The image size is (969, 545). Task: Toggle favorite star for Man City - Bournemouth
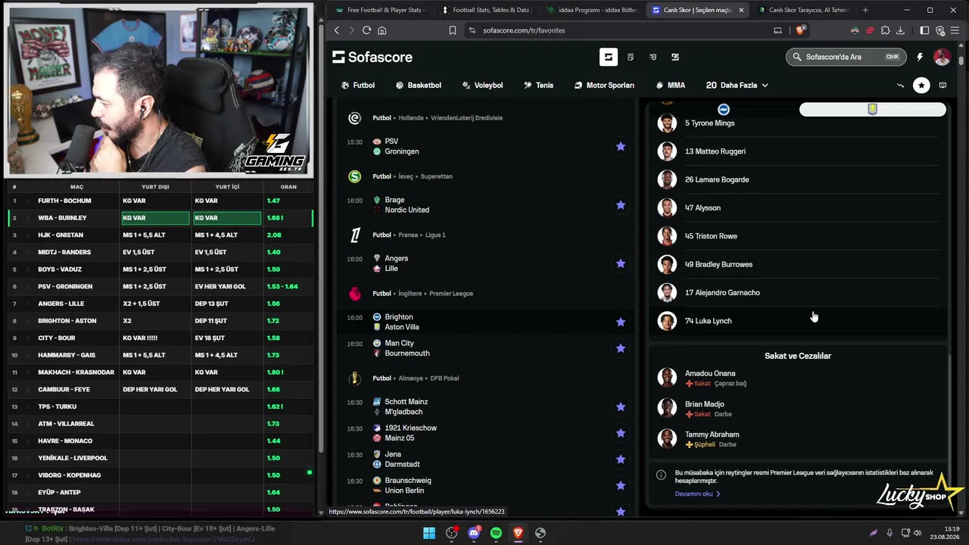tap(621, 348)
